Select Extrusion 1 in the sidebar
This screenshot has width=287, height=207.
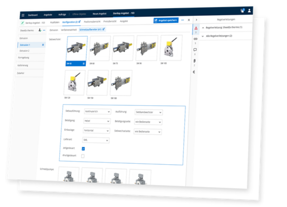pos(31,45)
